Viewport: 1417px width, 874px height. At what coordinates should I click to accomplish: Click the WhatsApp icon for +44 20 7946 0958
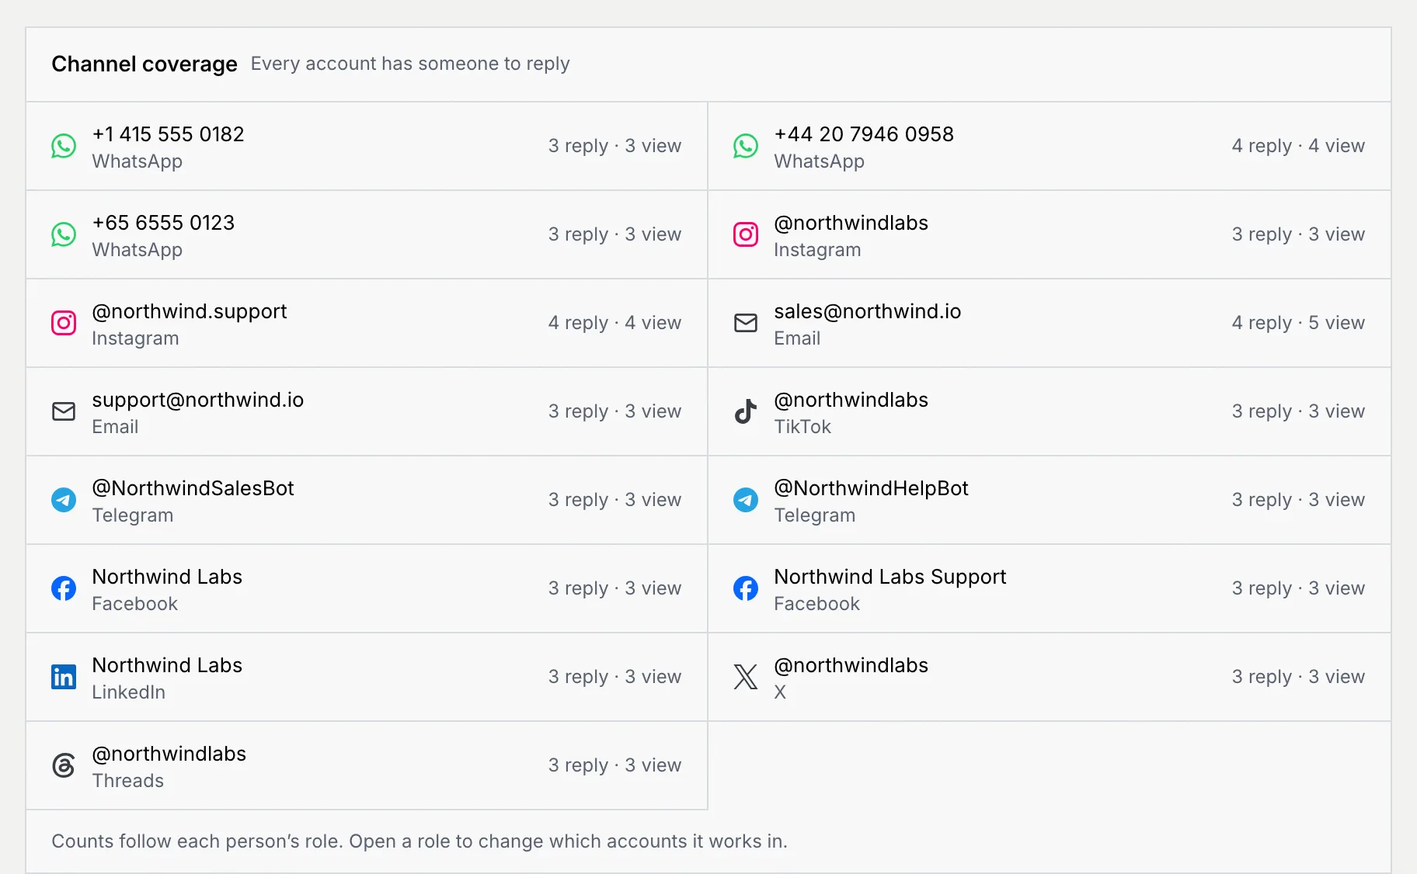coord(746,146)
